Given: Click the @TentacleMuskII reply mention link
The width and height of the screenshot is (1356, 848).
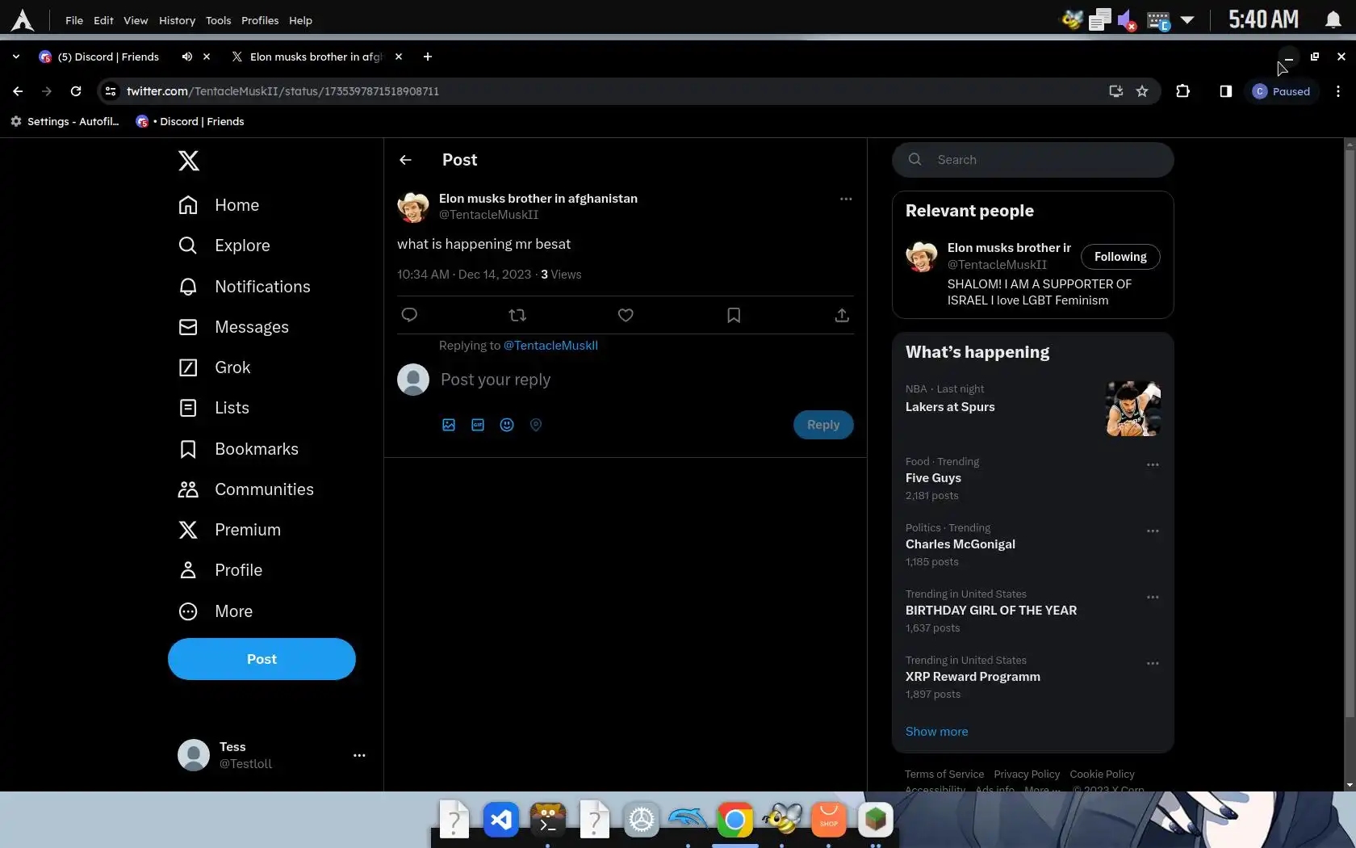Looking at the screenshot, I should point(550,346).
